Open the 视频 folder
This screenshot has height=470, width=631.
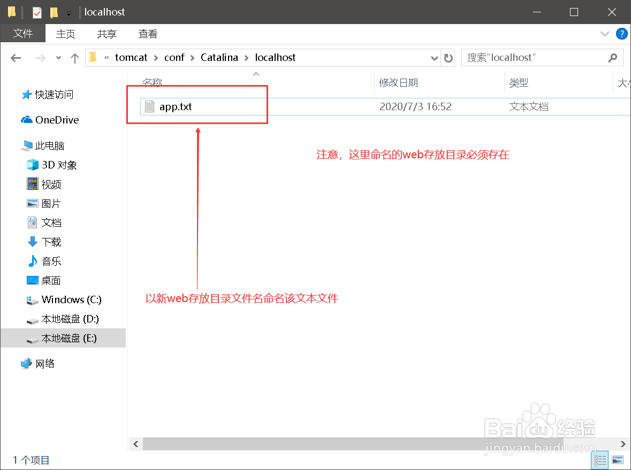51,184
